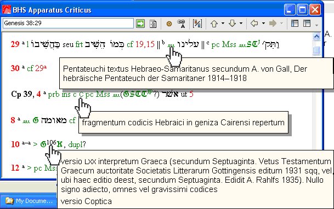Toggle the chain link set 'A' icon
Screen dimensions: 334x209
181,24
